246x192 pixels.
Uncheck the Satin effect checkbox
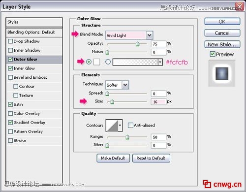coord(10,104)
